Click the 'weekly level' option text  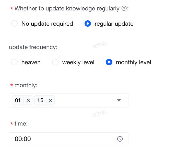tap(78, 62)
